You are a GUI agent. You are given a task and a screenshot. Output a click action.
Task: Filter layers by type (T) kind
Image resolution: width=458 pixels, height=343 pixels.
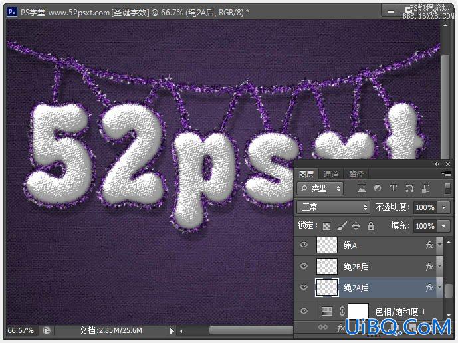(393, 188)
